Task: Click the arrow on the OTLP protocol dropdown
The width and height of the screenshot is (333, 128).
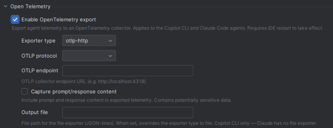Action: [110, 56]
